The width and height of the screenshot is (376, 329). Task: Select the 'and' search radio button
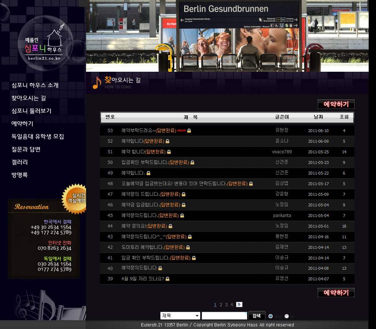[271, 316]
